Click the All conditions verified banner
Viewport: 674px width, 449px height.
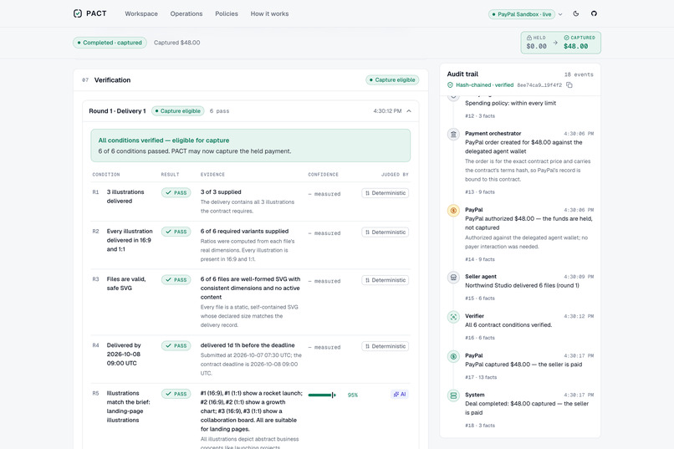point(250,145)
